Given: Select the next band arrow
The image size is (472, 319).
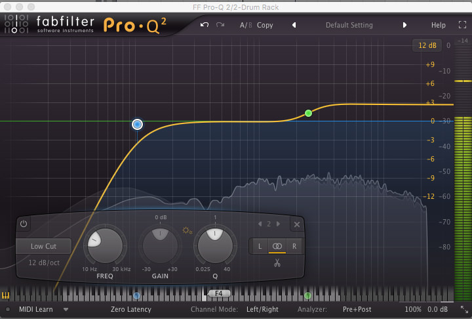Looking at the screenshot, I should (x=278, y=224).
